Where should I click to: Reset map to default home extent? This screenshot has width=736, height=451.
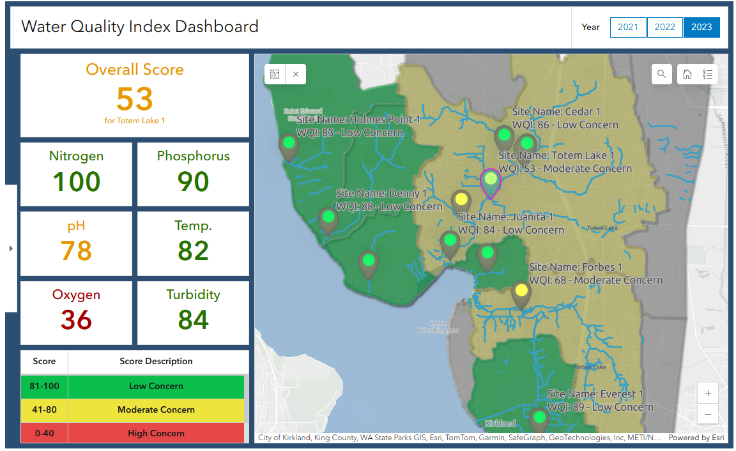(x=687, y=74)
